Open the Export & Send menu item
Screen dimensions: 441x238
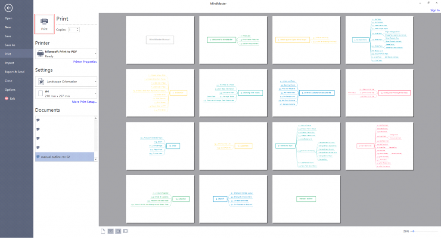point(15,72)
